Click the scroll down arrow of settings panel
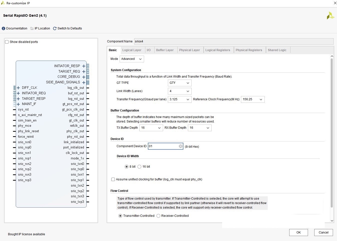Viewport: 337px width, 241px height. (x=332, y=221)
